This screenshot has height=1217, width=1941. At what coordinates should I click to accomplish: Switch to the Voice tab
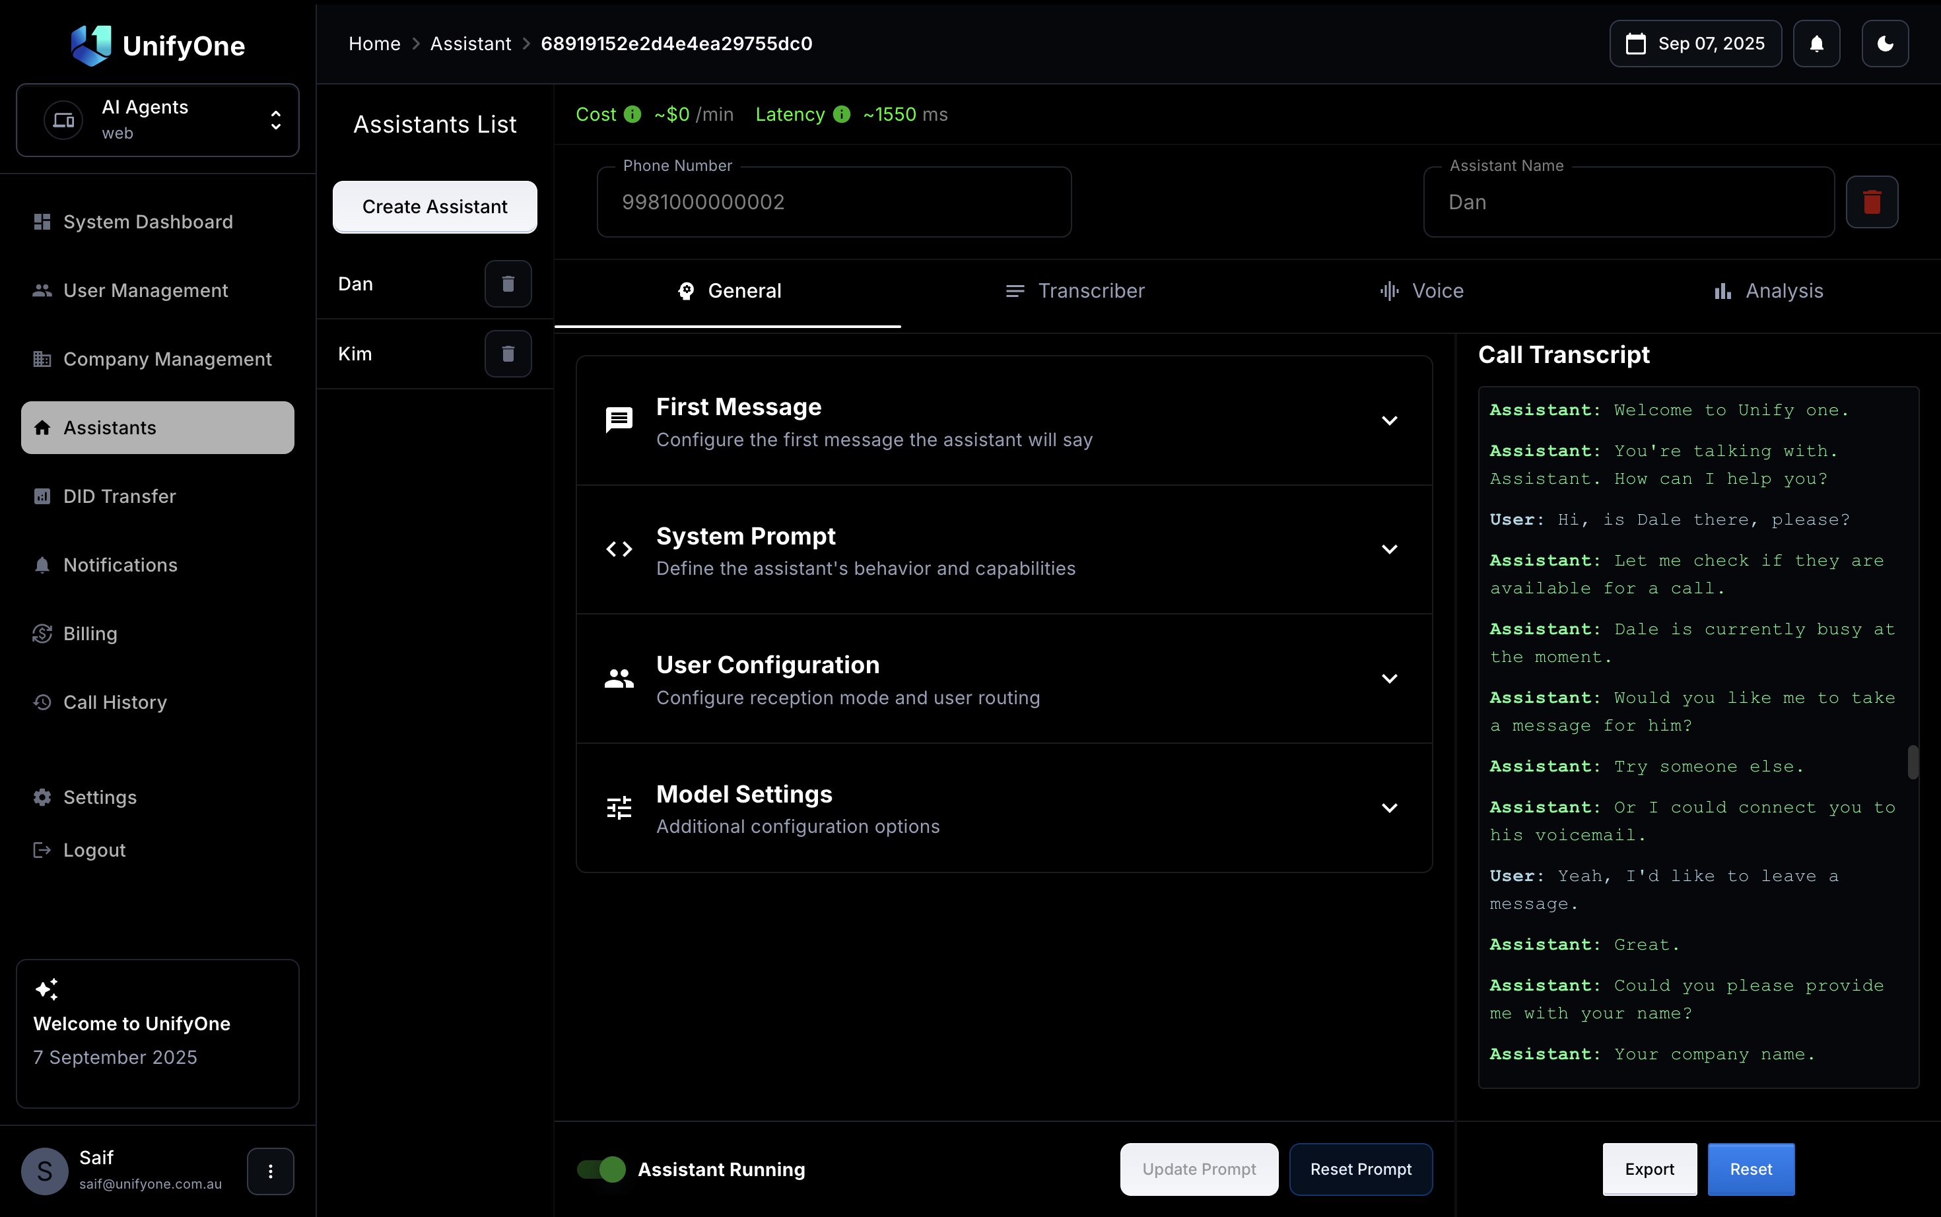coord(1421,290)
